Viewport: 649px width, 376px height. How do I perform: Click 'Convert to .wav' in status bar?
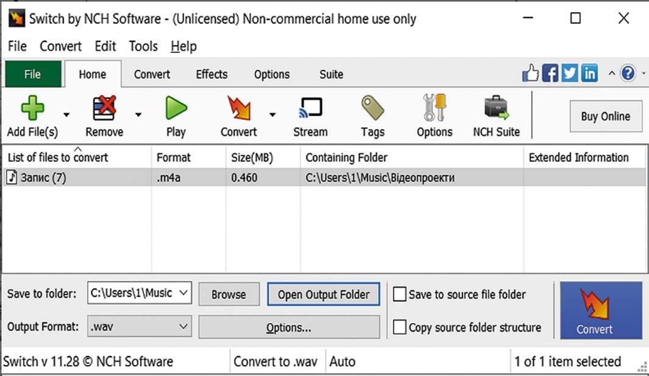(x=275, y=361)
